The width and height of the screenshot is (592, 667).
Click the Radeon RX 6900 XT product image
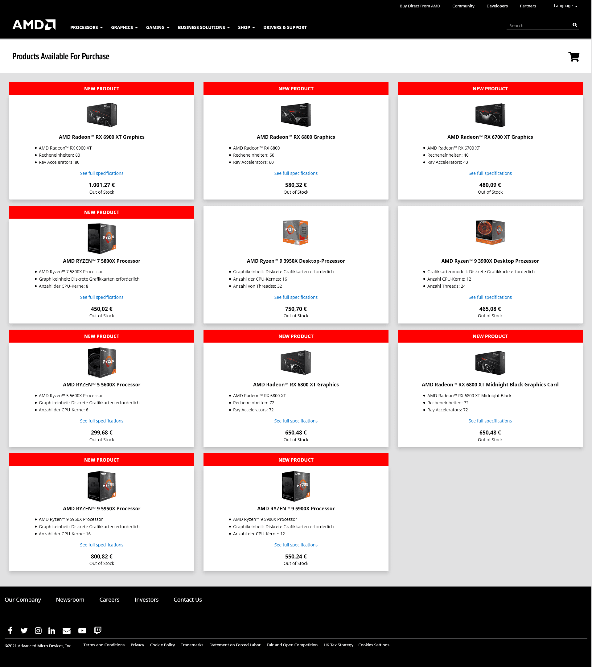102,115
